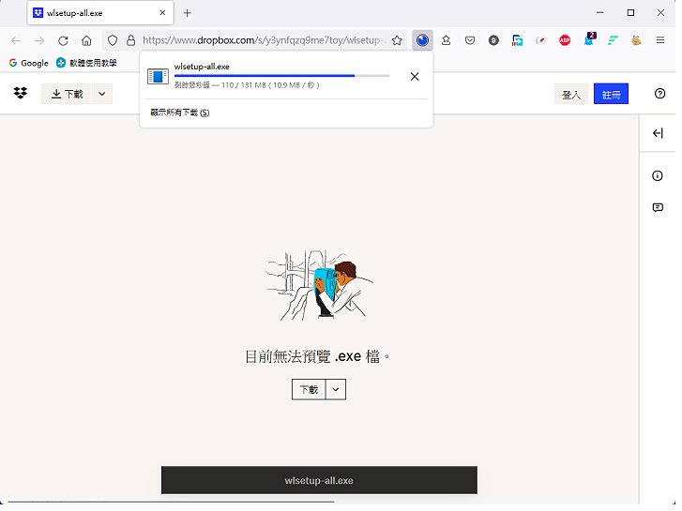Image resolution: width=682 pixels, height=511 pixels.
Task: Click the wlsetup-all.exe filename in downloads panel
Action: coord(202,67)
